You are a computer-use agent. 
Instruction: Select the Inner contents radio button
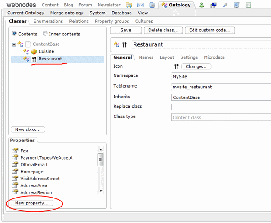(x=45, y=34)
